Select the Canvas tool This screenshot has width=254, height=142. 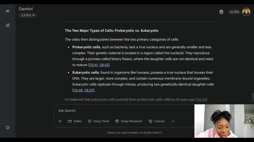[157, 121]
